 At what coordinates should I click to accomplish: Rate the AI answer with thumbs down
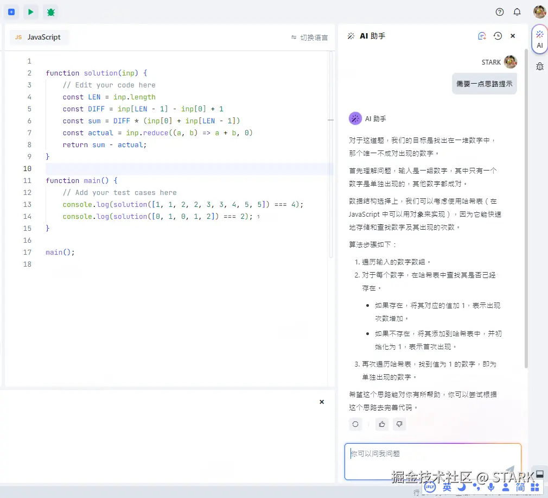[399, 424]
